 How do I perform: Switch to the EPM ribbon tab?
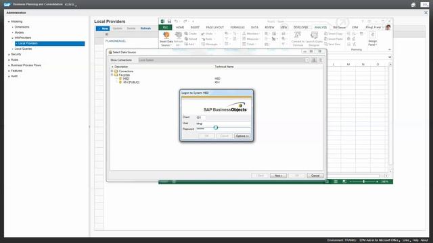[x=355, y=28]
